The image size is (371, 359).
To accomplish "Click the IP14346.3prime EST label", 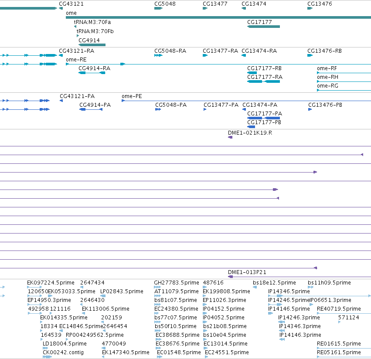I will (300, 326).
